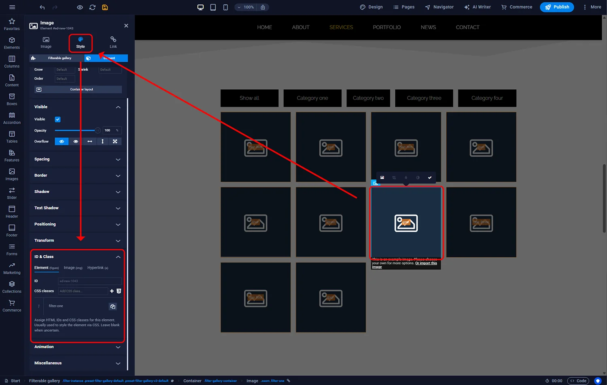
Task: Click the ID input field
Action: [89, 280]
